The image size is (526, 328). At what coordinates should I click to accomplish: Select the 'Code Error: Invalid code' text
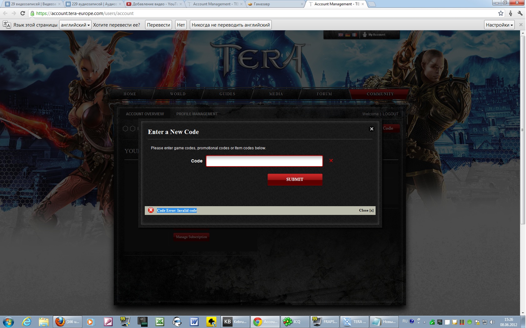(x=177, y=211)
